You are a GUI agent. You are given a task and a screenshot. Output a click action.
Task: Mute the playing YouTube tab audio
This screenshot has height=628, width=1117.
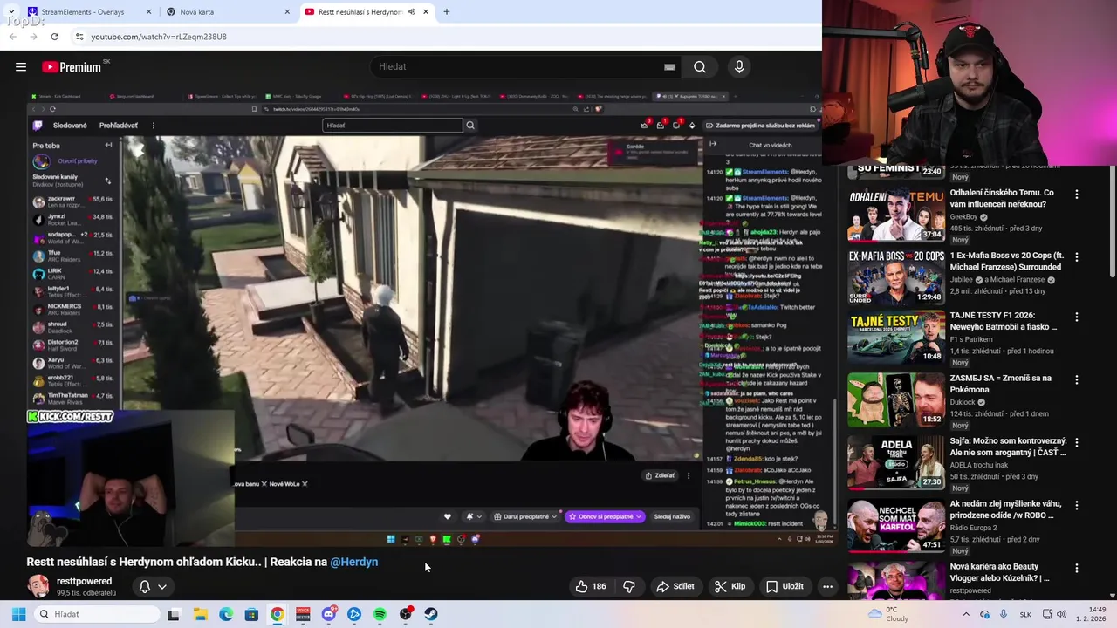point(412,12)
